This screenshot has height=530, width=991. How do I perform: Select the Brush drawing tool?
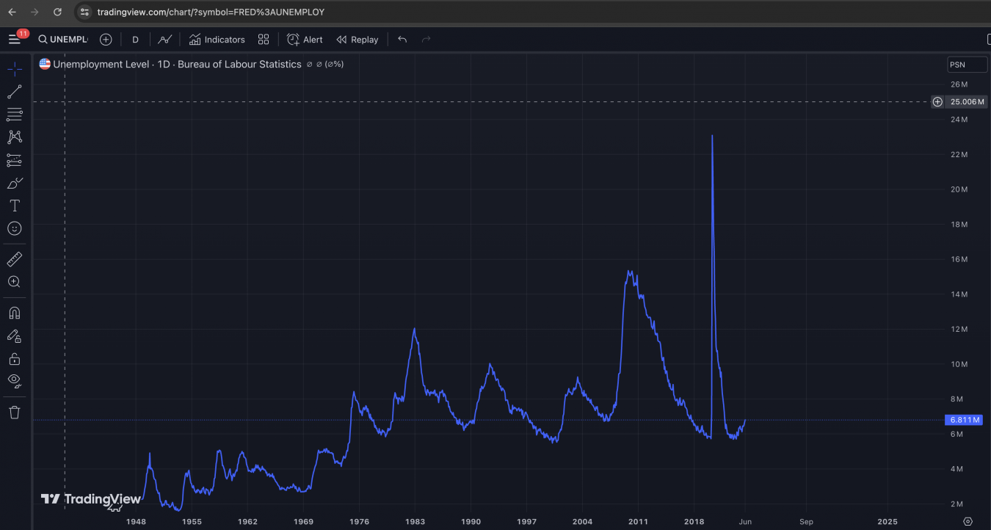point(15,183)
